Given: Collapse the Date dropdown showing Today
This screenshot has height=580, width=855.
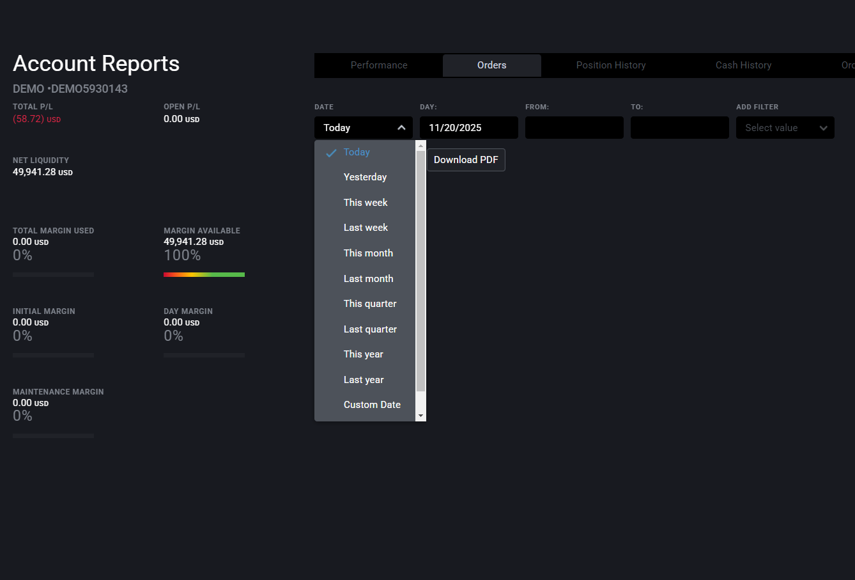Looking at the screenshot, I should 363,128.
